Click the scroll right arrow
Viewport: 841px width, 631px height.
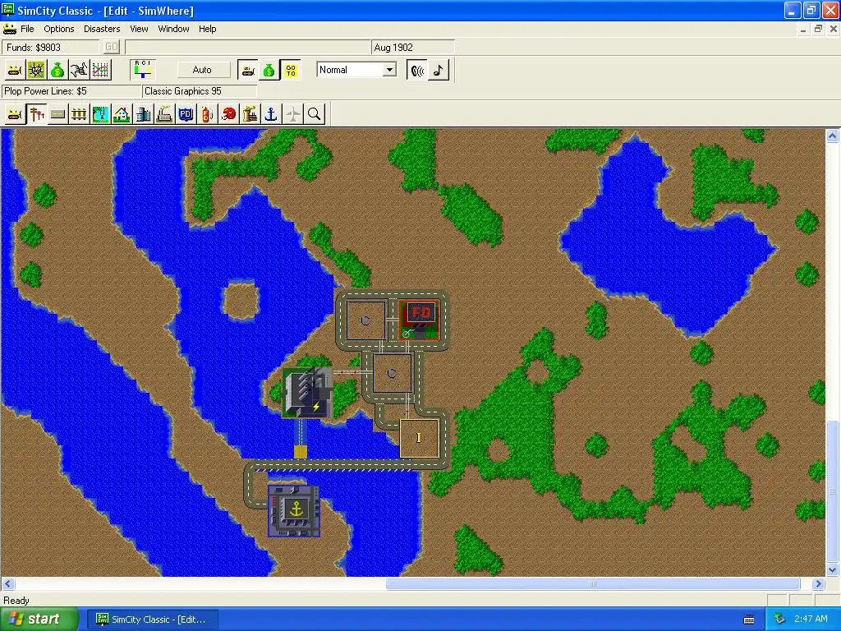click(x=819, y=584)
